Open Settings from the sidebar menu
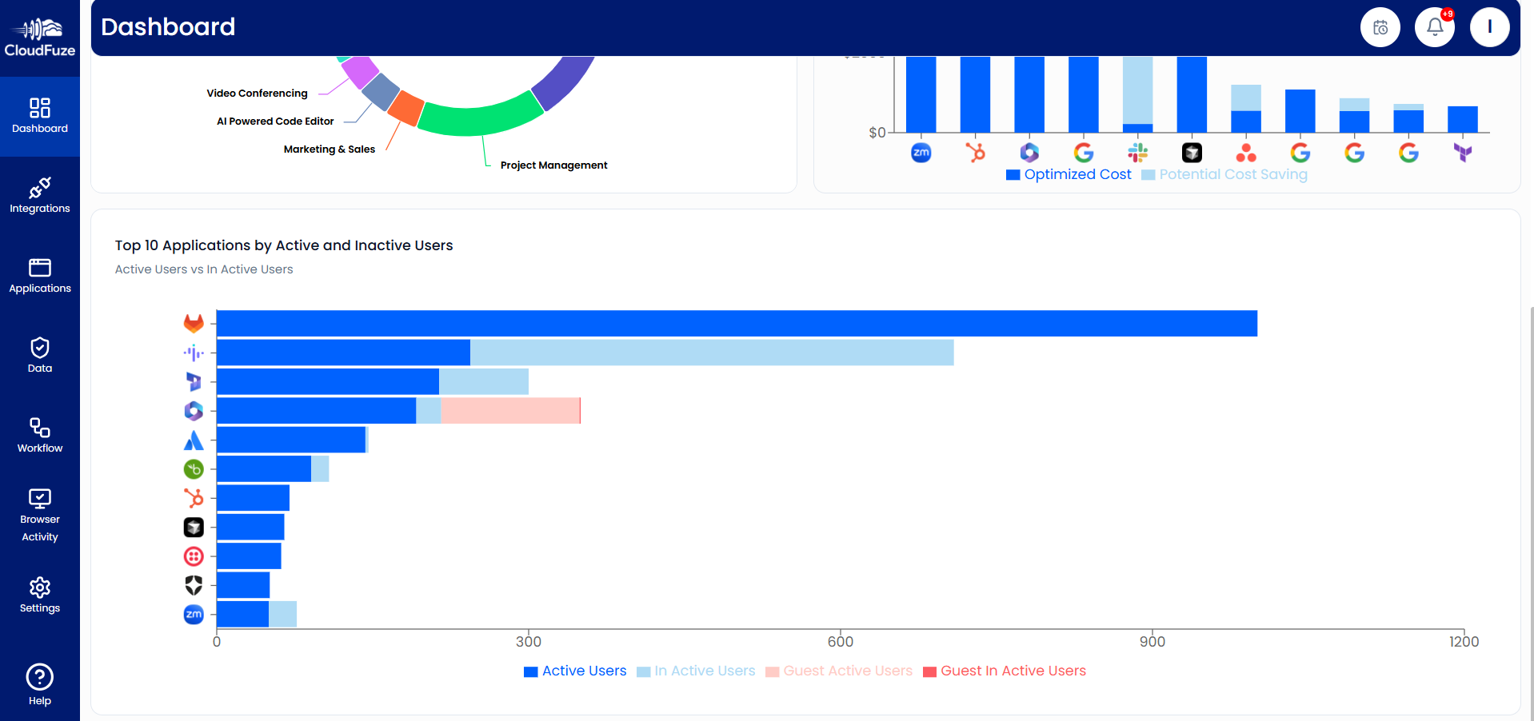 coord(39,595)
